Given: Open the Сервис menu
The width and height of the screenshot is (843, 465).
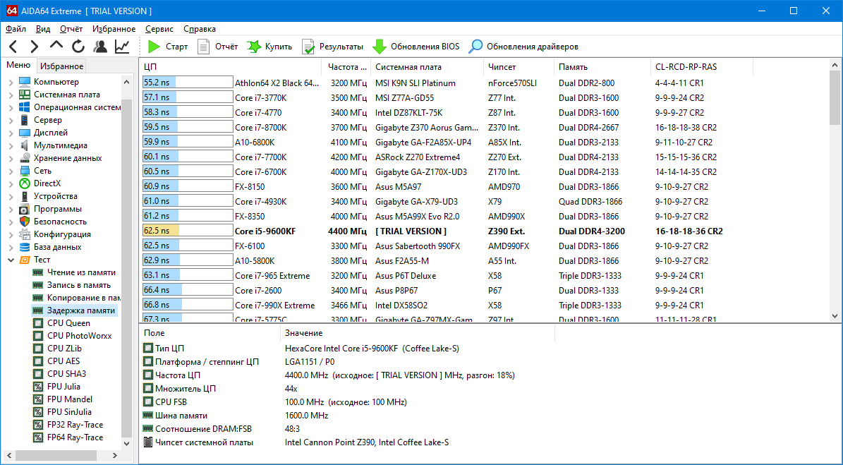Looking at the screenshot, I should coord(159,29).
